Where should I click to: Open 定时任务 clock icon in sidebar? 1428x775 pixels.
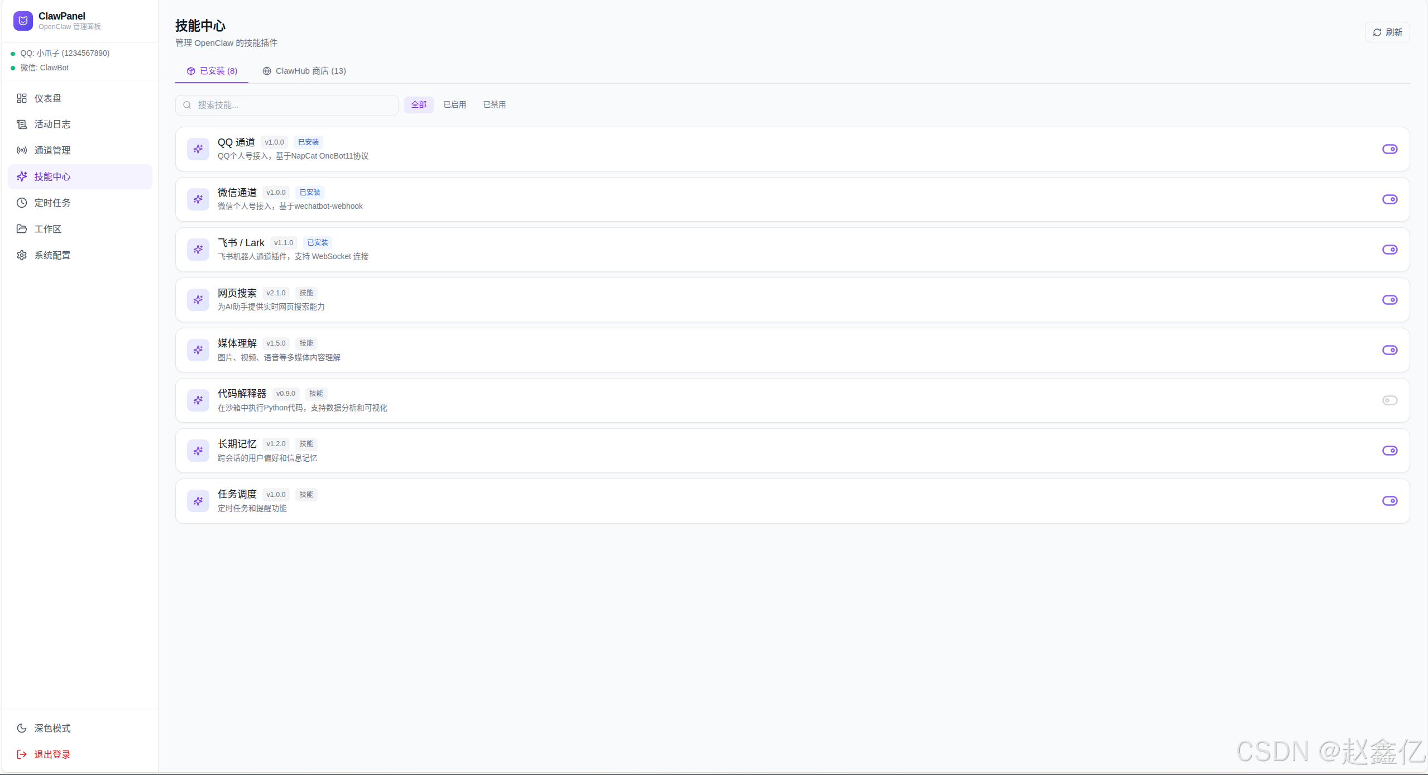tap(22, 203)
